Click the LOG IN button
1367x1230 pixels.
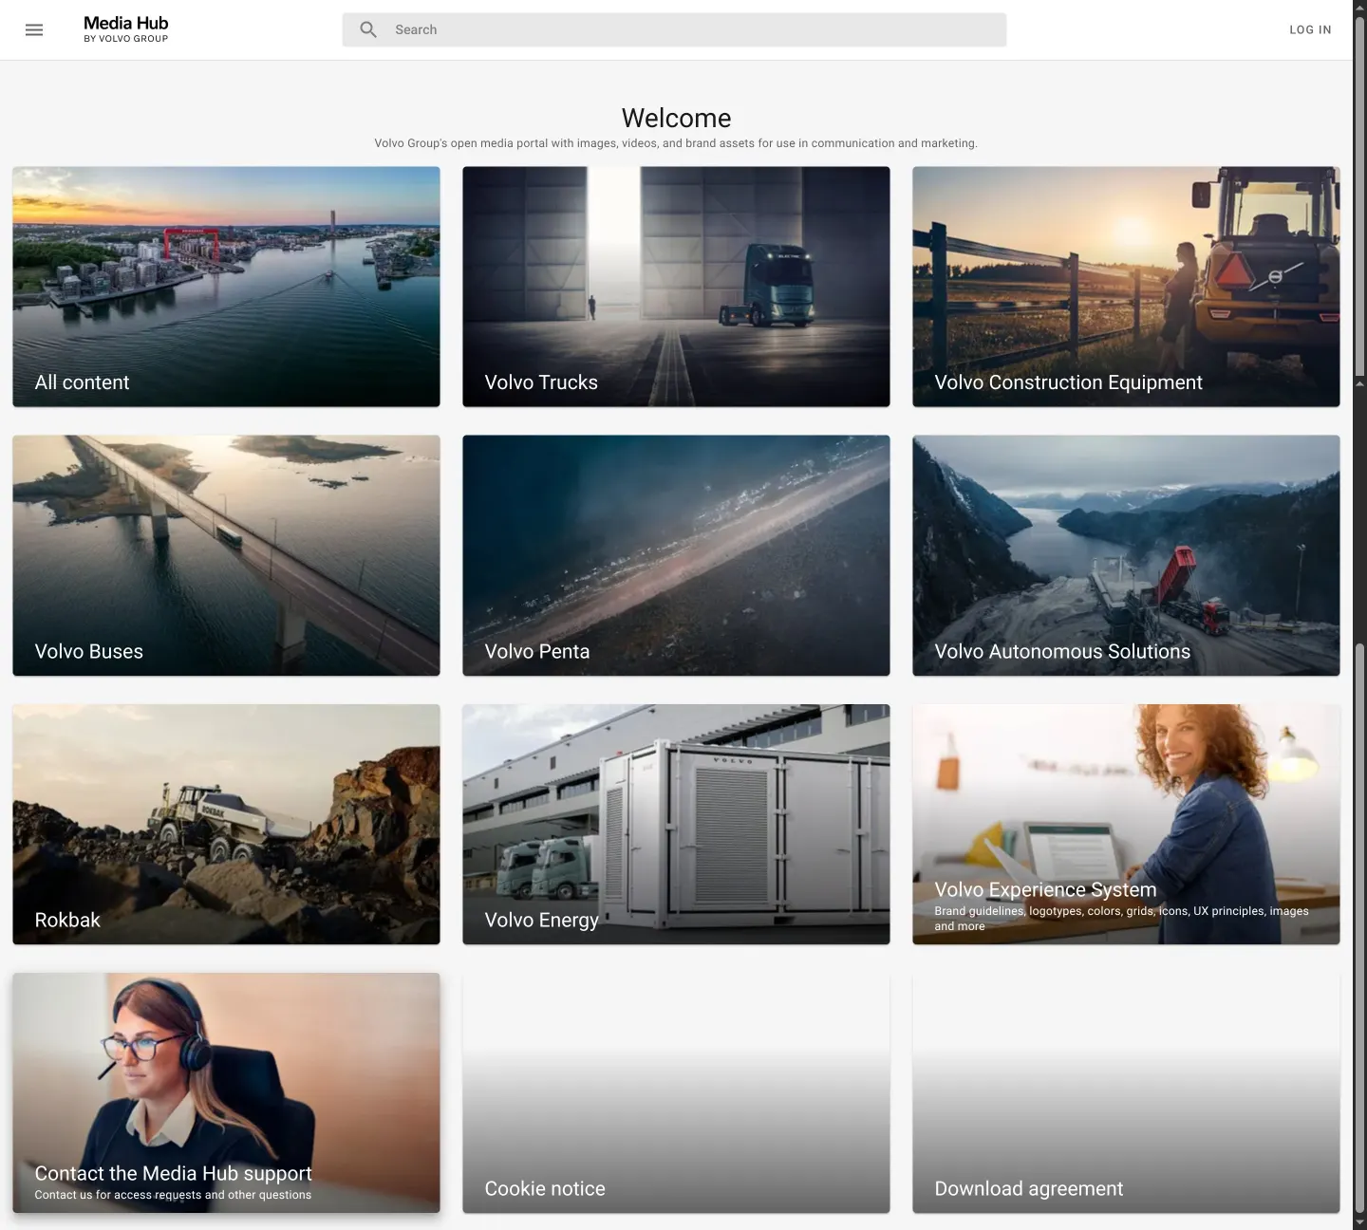[1310, 29]
